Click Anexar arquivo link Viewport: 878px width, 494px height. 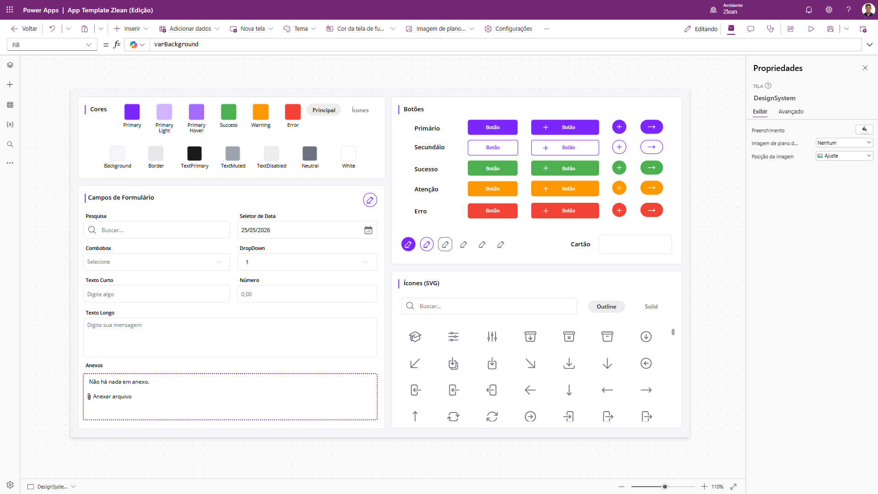point(109,397)
